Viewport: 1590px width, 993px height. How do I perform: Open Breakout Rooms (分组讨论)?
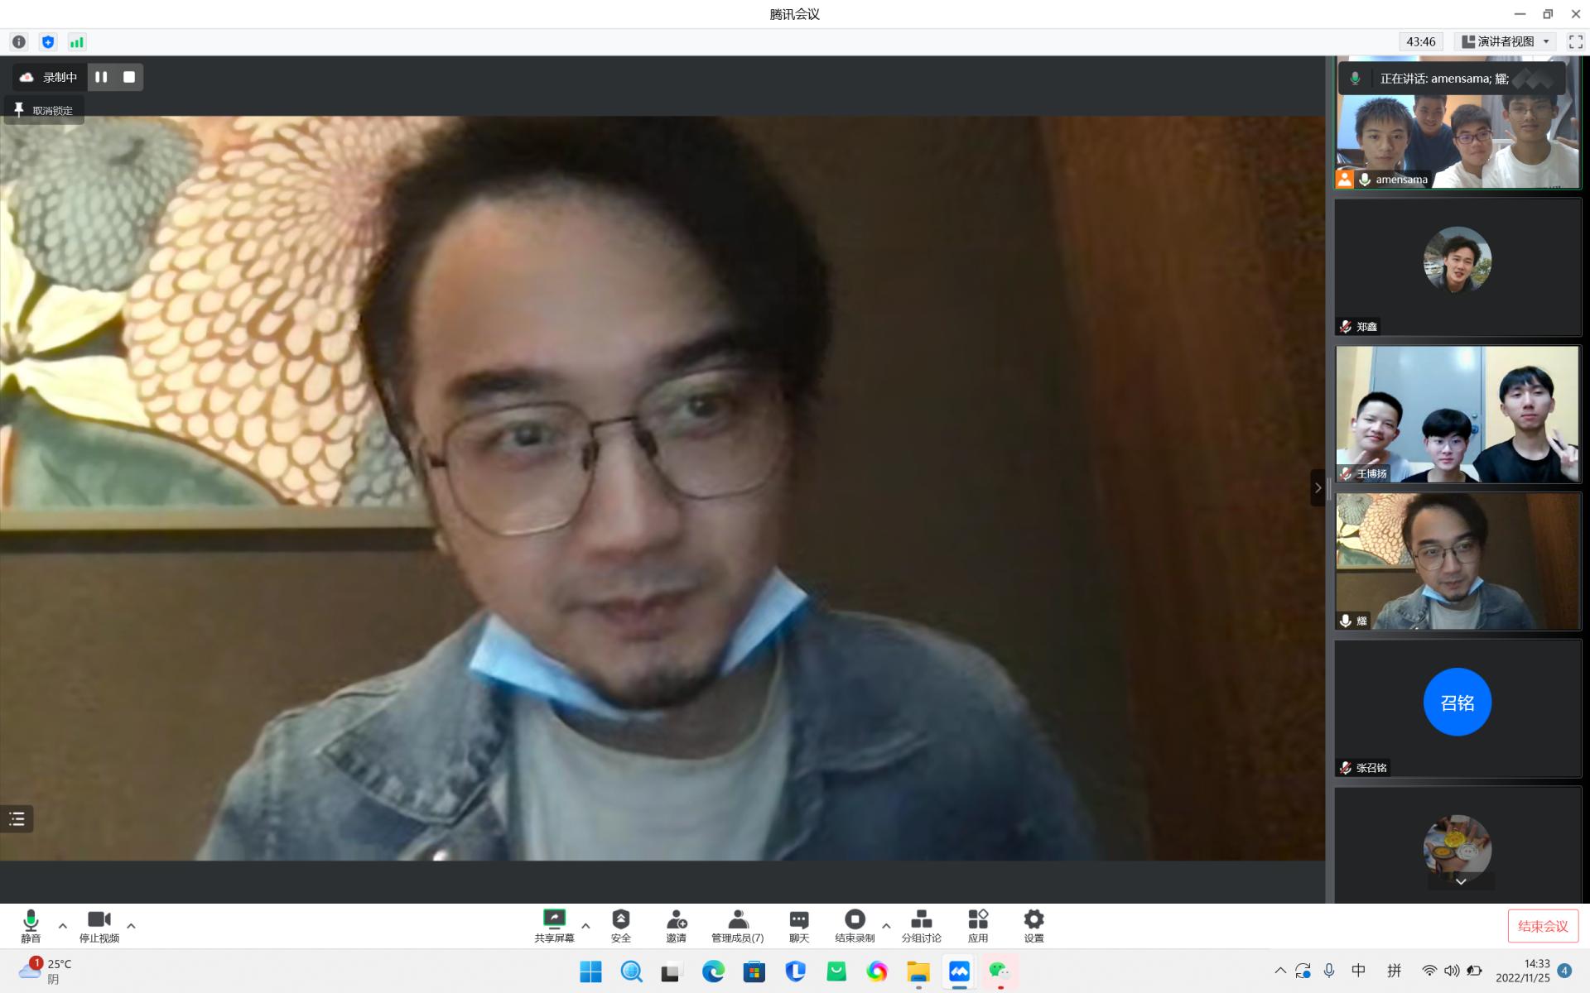921,924
